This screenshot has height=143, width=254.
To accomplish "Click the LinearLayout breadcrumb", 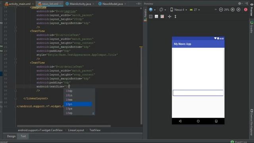I will 76,130.
